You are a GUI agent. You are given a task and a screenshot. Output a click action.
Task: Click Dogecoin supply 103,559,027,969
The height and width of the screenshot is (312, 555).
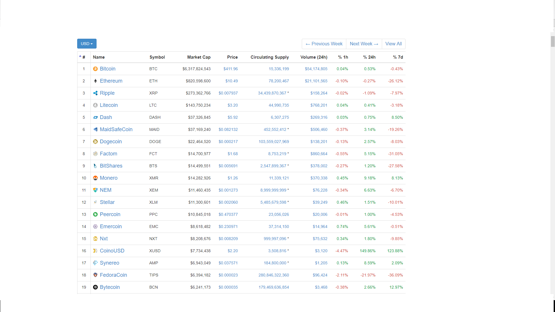pos(274,142)
